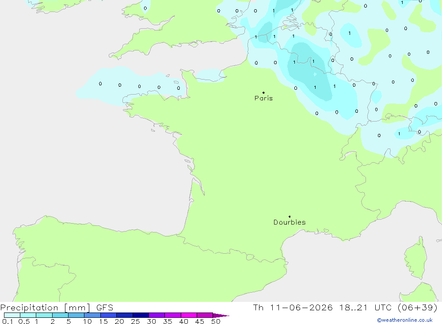Select the 1 mm cyan legend swatch
Image resolution: width=442 pixels, height=324 pixels.
pyautogui.click(x=44, y=315)
